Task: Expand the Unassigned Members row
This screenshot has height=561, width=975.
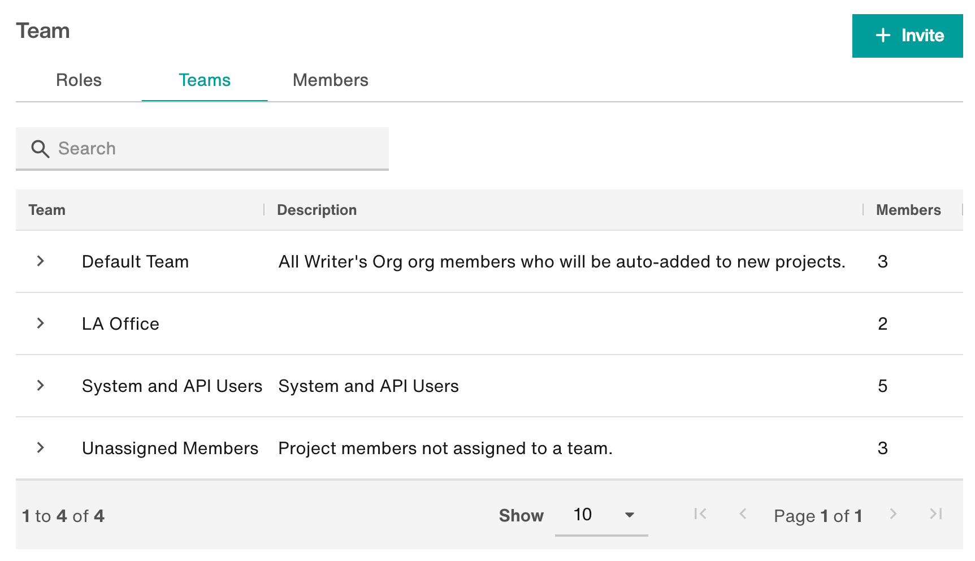Action: point(40,448)
